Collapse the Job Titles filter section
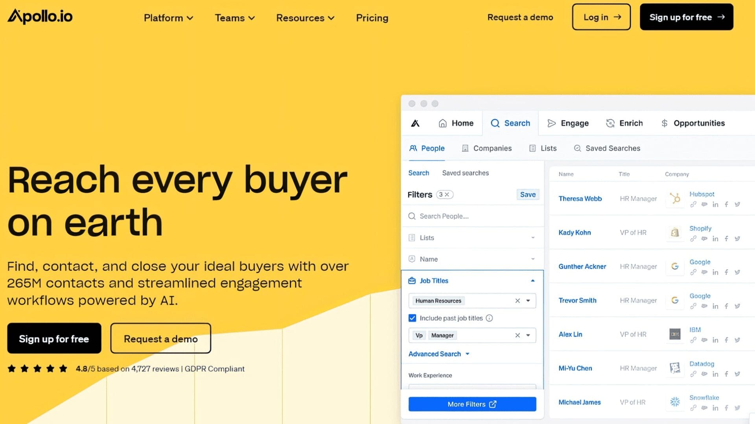Viewport: 755px width, 424px height. click(532, 281)
